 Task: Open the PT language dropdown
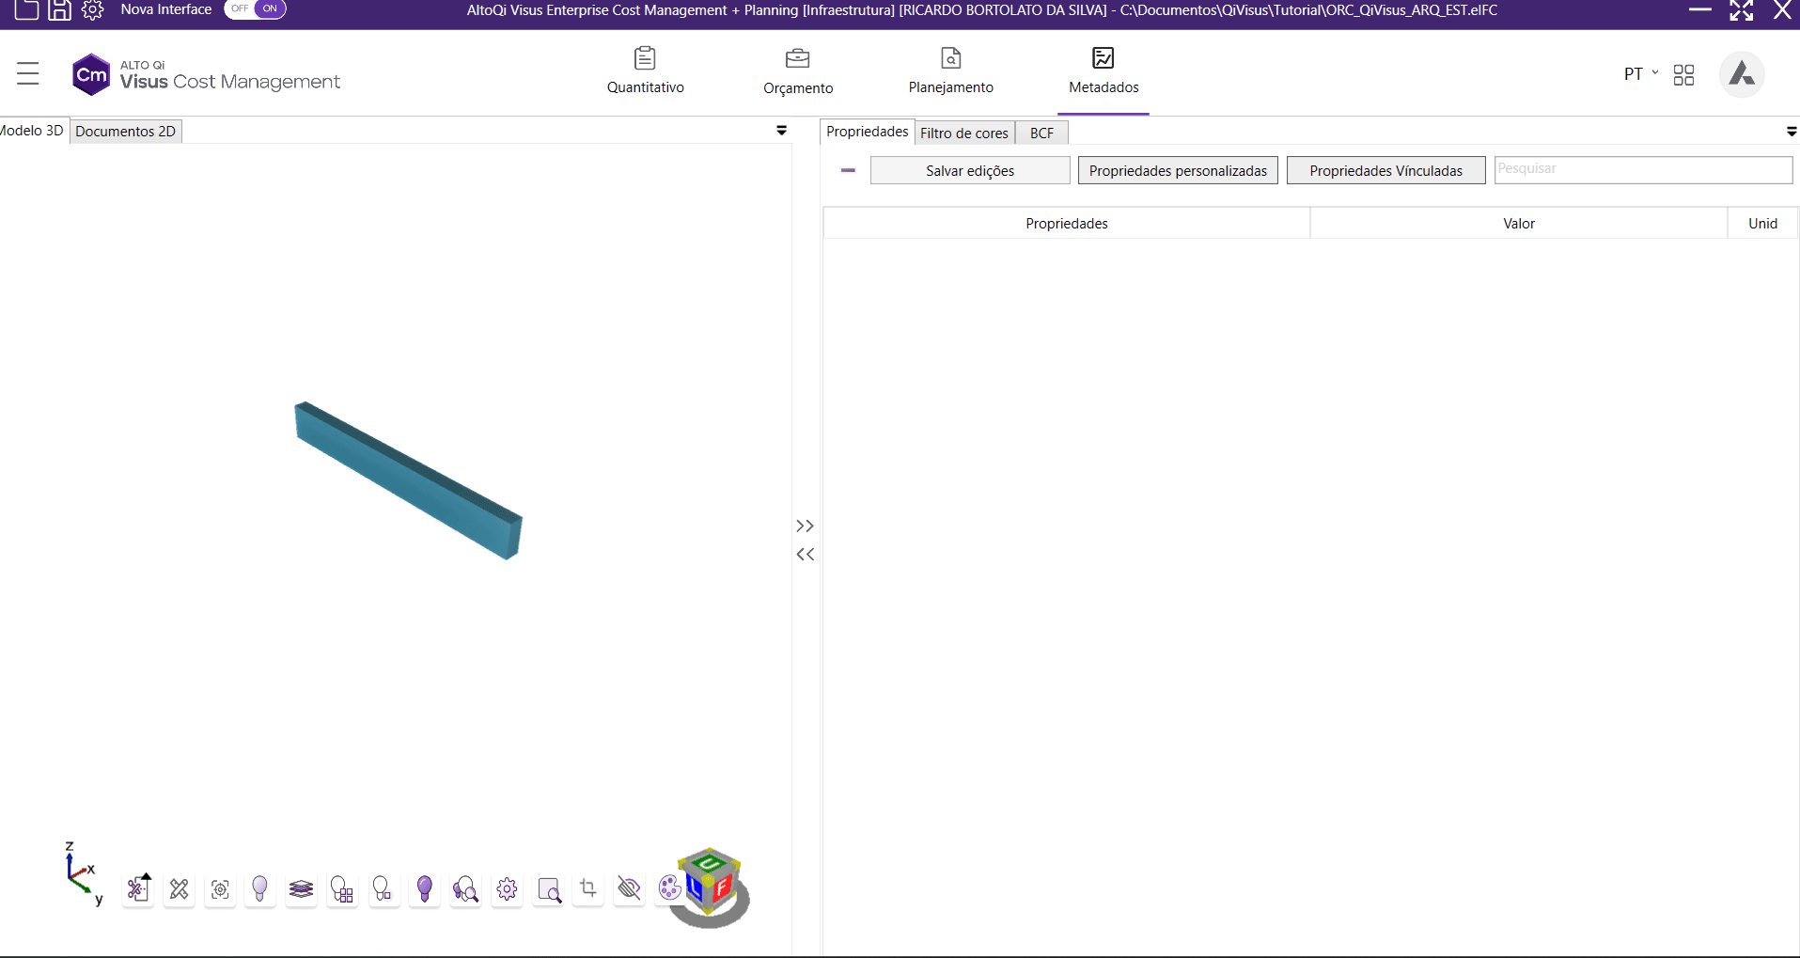click(x=1640, y=74)
